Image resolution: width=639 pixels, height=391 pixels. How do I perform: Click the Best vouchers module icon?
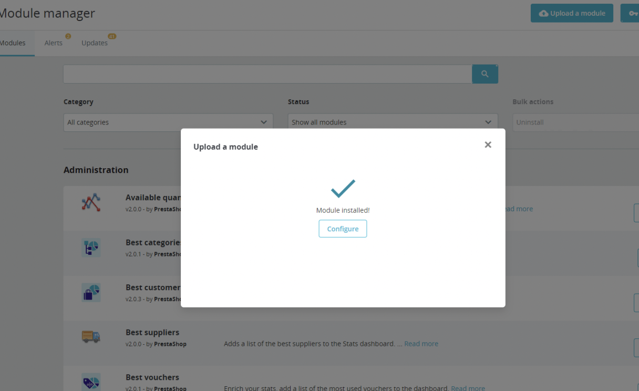pos(91,382)
